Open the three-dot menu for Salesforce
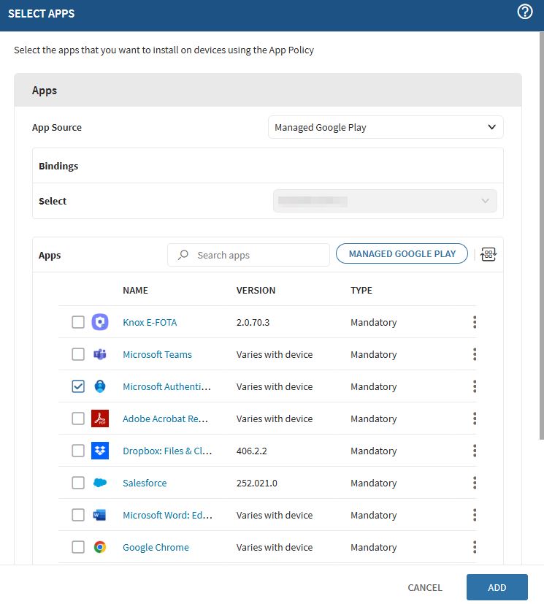The width and height of the screenshot is (544, 604). 475,483
